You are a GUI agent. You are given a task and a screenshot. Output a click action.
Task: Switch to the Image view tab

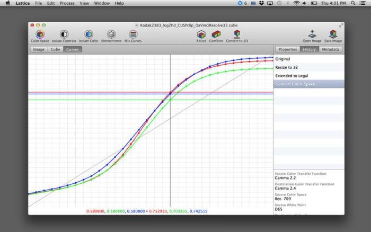coord(39,49)
